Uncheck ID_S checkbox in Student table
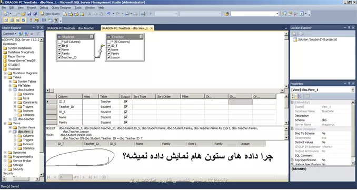Screen dimensions: 357x190 60,46
